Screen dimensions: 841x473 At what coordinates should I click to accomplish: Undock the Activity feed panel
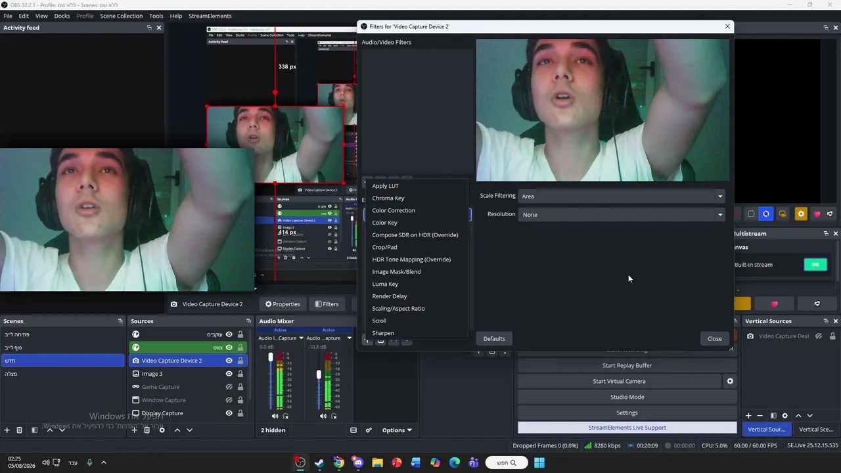pyautogui.click(x=149, y=28)
